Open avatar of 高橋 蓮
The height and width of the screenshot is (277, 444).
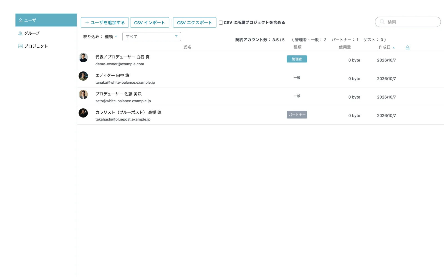(x=83, y=113)
